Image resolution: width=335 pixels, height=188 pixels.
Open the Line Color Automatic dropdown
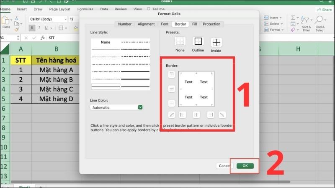pos(116,107)
